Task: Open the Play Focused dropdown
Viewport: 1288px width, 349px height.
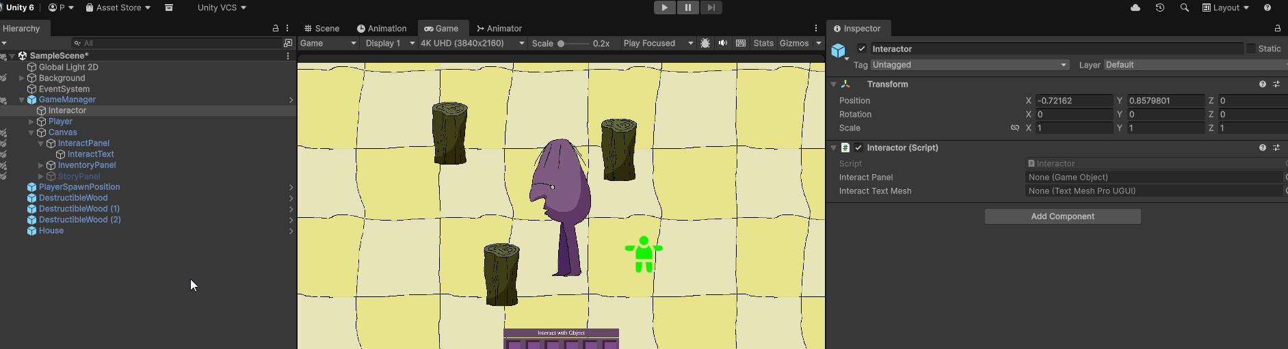Action: 657,43
